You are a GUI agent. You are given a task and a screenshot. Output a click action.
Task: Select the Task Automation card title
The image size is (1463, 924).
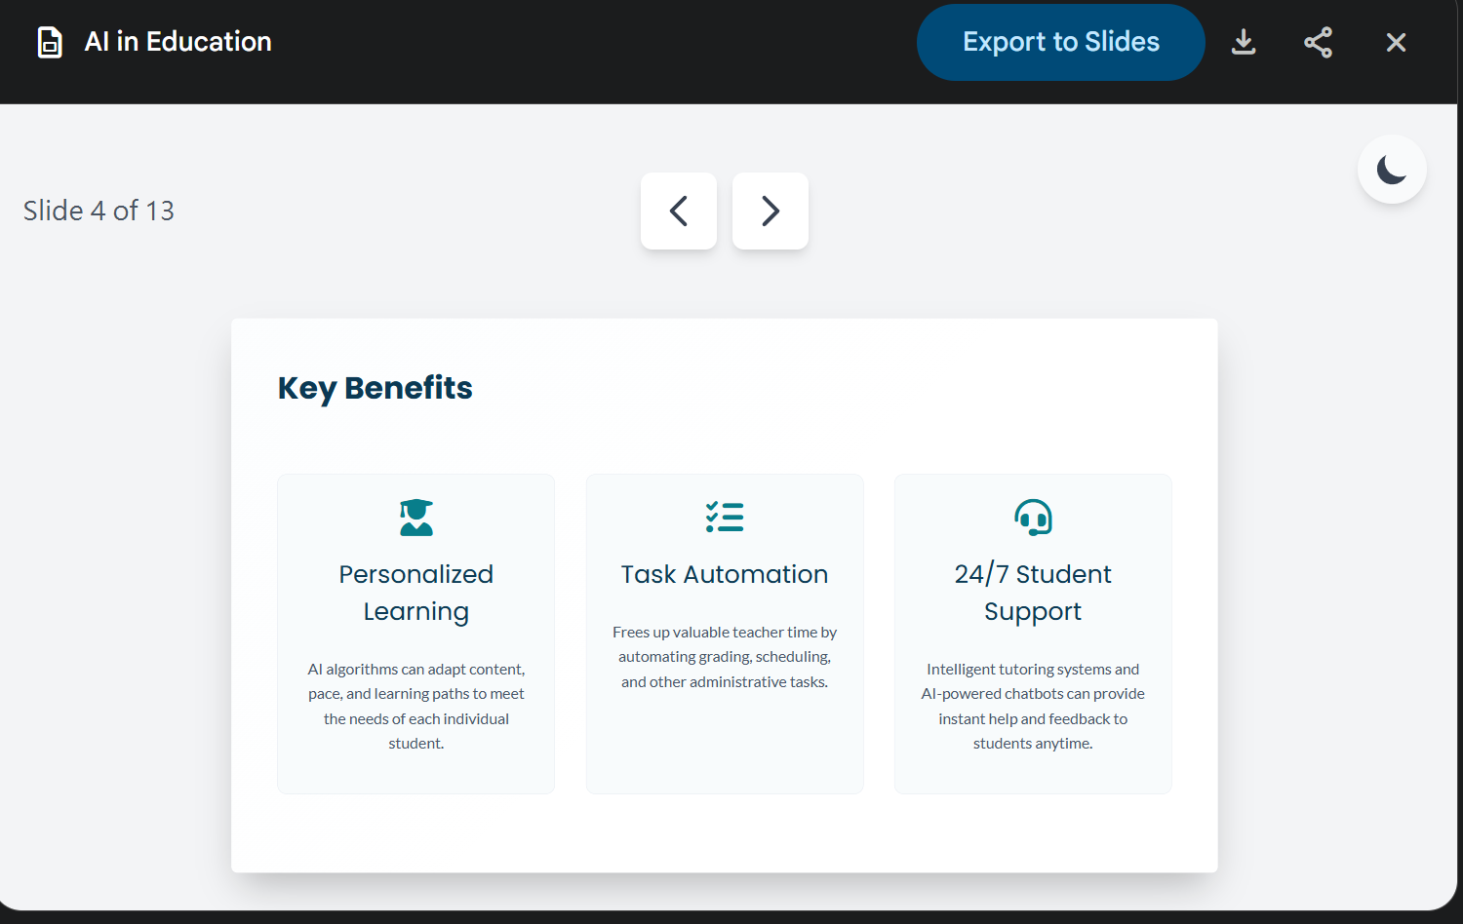[x=725, y=574]
